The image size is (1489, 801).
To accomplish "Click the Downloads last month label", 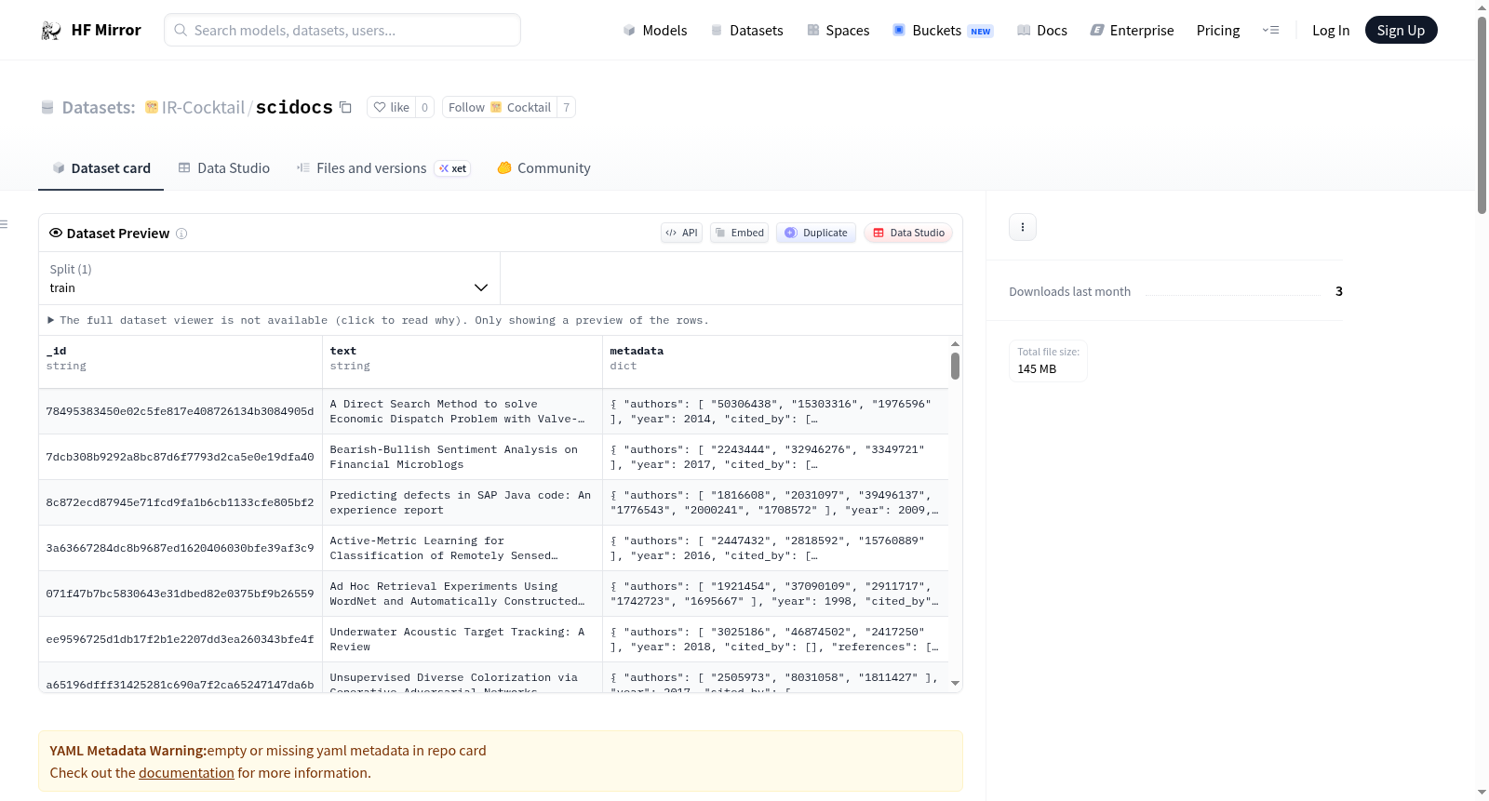I will pos(1070,291).
